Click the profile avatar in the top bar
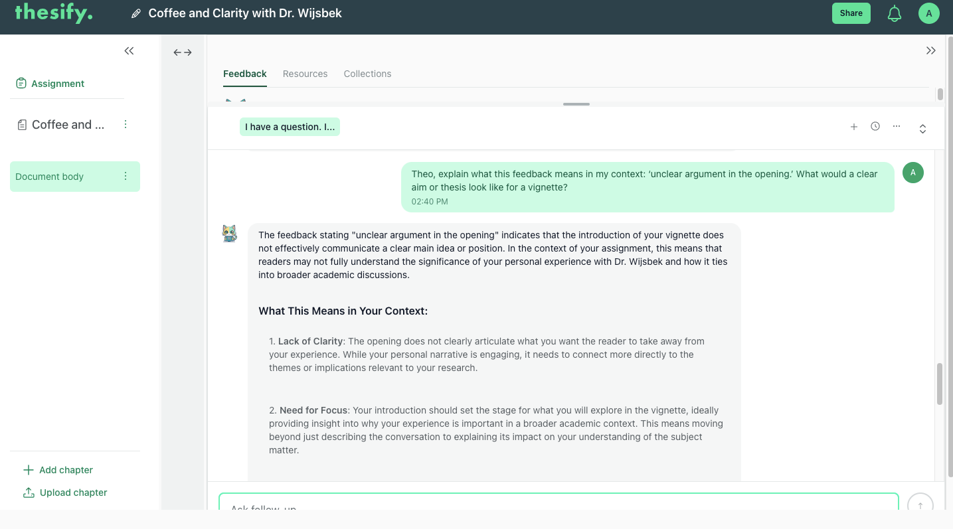The width and height of the screenshot is (953, 529). (928, 13)
